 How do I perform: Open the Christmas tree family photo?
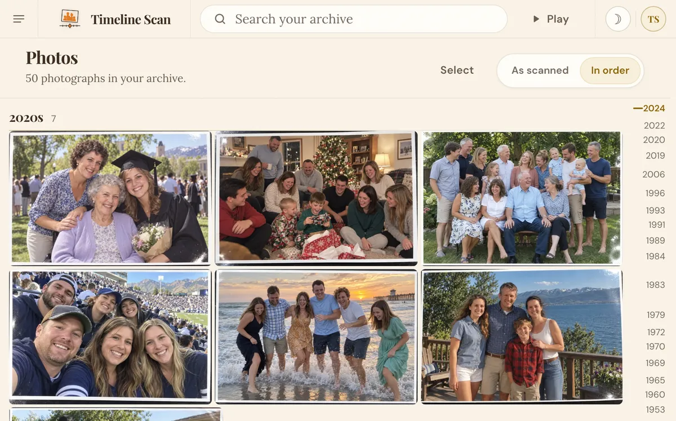pyautogui.click(x=316, y=198)
